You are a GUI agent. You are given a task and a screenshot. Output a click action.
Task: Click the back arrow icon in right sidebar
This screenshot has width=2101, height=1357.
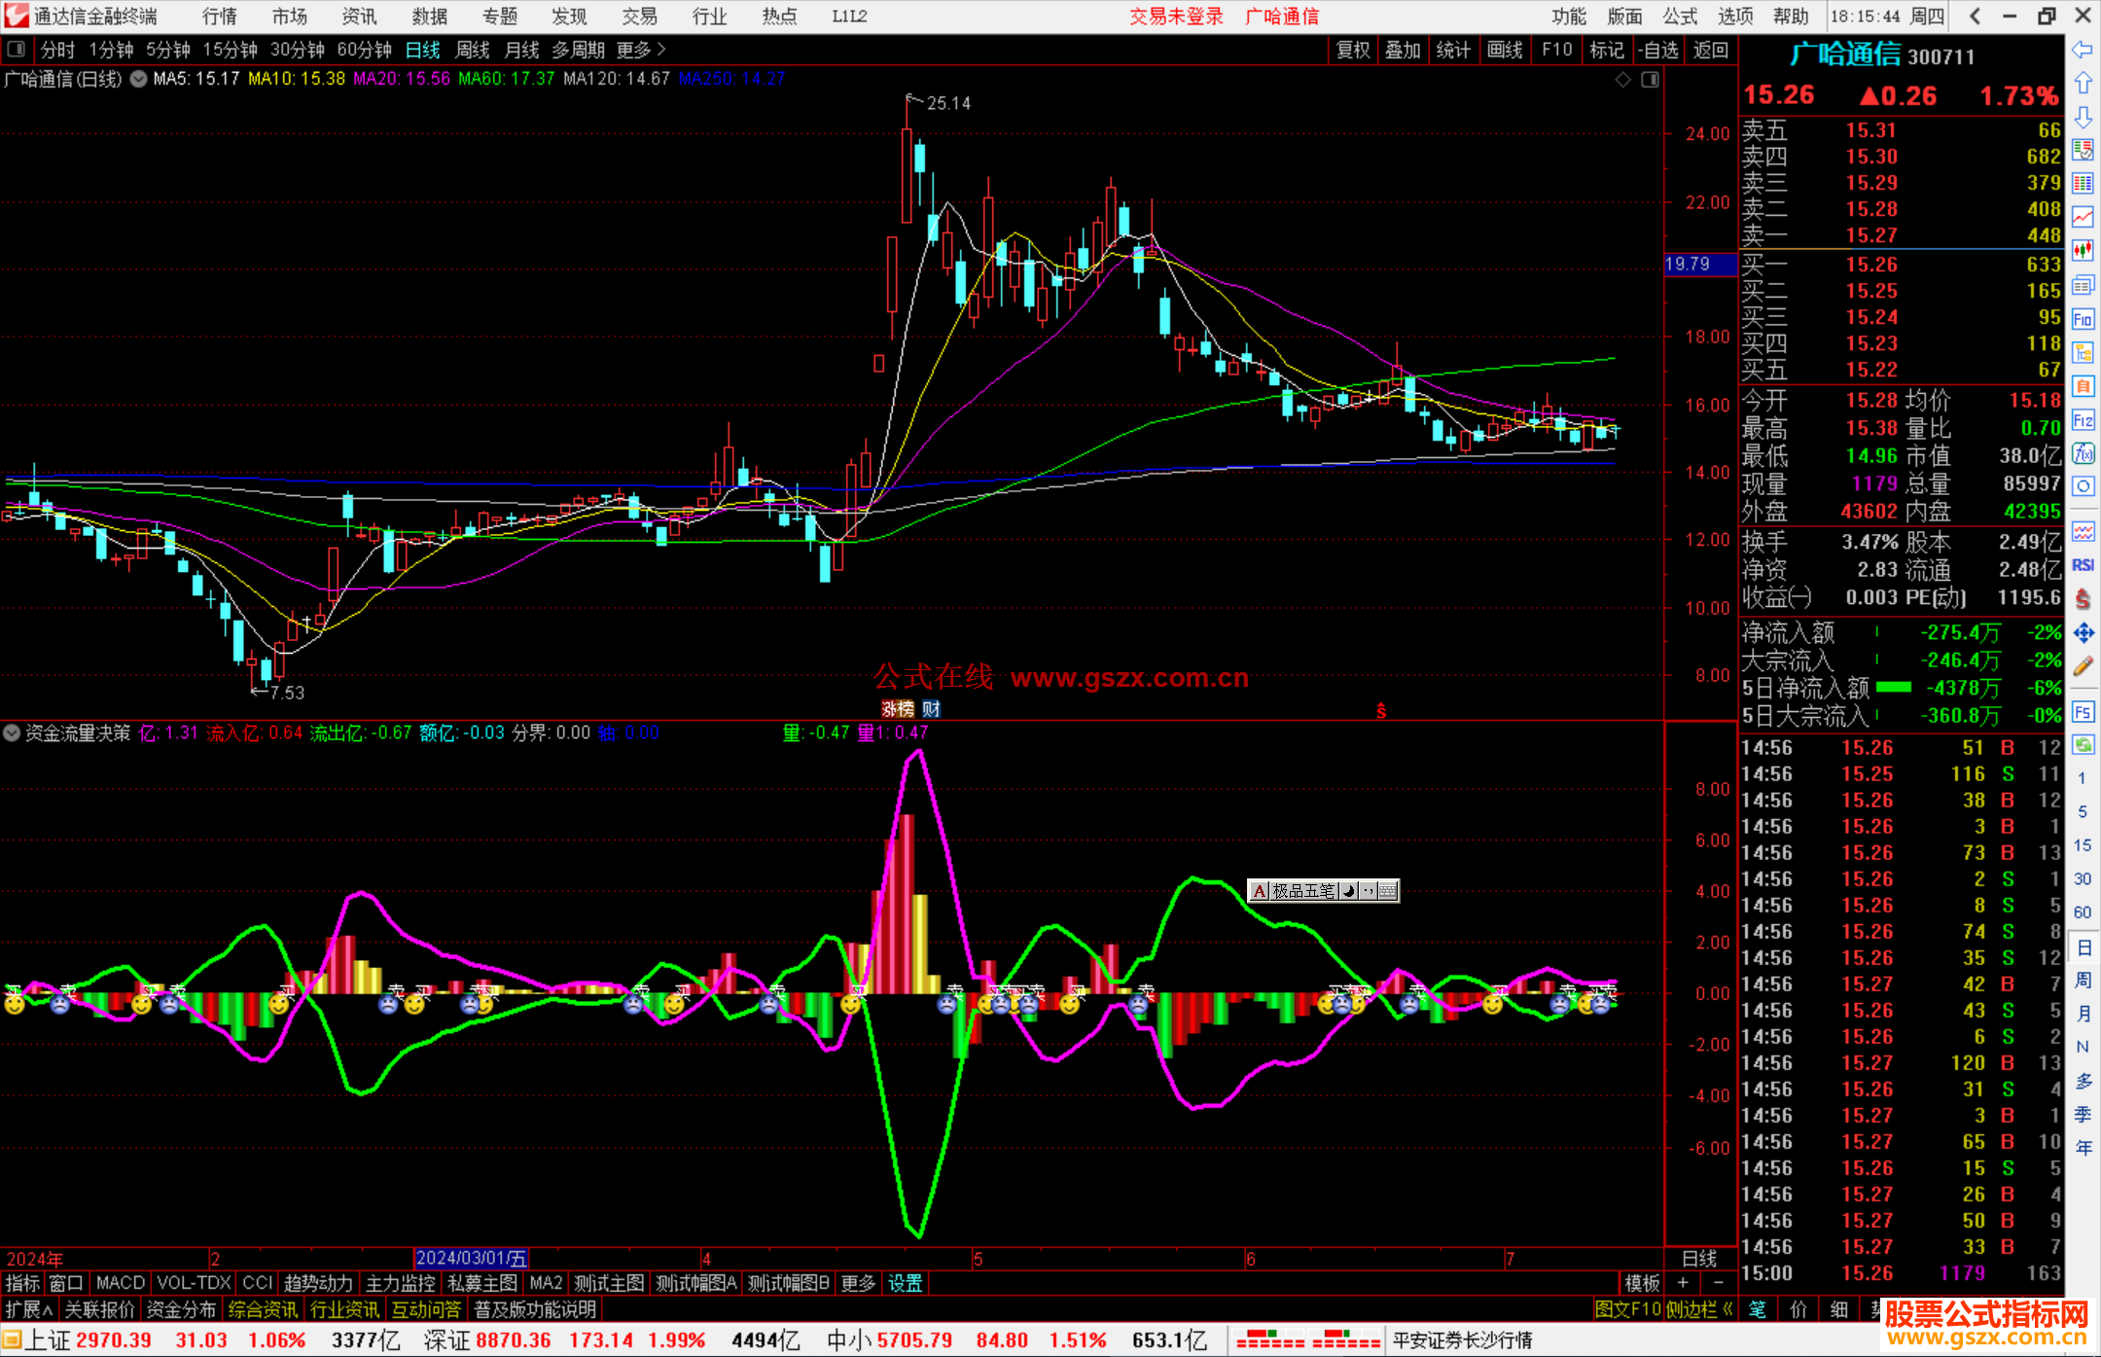(2083, 50)
